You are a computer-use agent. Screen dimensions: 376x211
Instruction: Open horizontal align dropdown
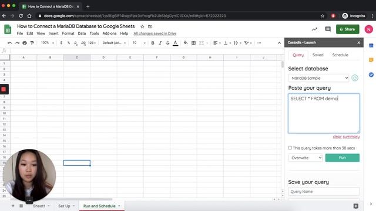pyautogui.click(x=217, y=43)
